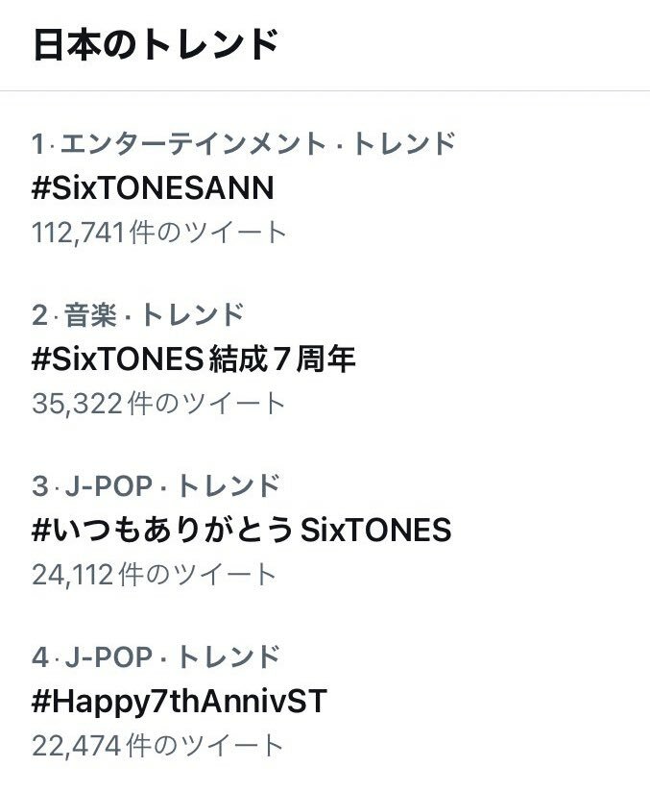Viewport: 650px width, 792px height.
Task: Select the 1 · エンターテインメント · トレンド category label
Action: click(244, 143)
